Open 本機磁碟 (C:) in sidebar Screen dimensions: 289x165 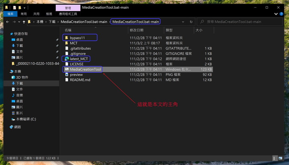(x=24, y=119)
